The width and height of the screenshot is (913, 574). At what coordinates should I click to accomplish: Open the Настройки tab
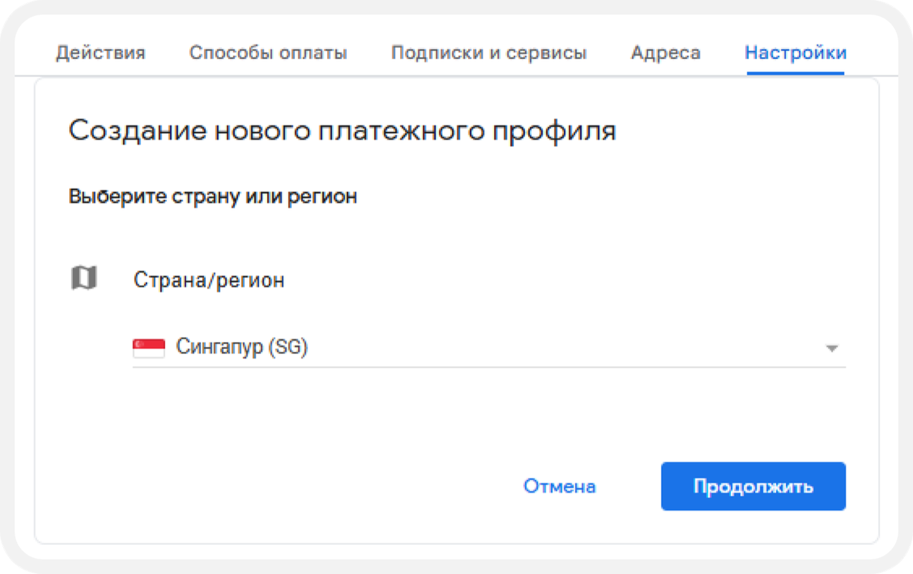click(796, 52)
